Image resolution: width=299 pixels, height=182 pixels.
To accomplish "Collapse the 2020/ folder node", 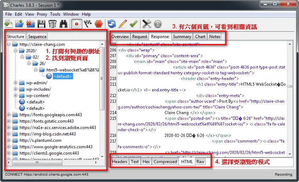I will click(16, 51).
